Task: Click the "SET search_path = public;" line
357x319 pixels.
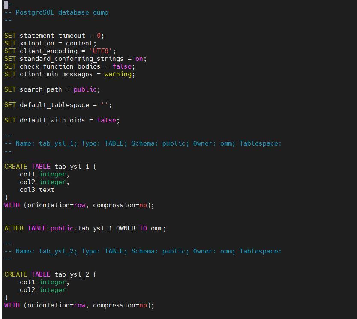Action: (x=52, y=89)
